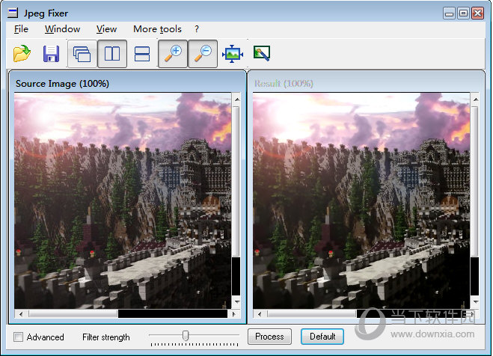Click the source image preview

pos(123,200)
